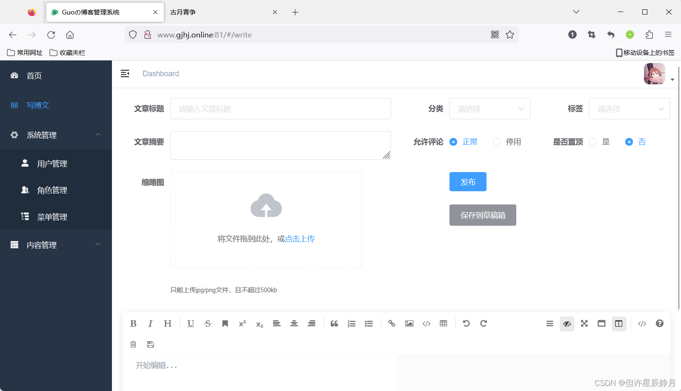681x391 pixels.
Task: Insert a table in editor
Action: point(444,324)
